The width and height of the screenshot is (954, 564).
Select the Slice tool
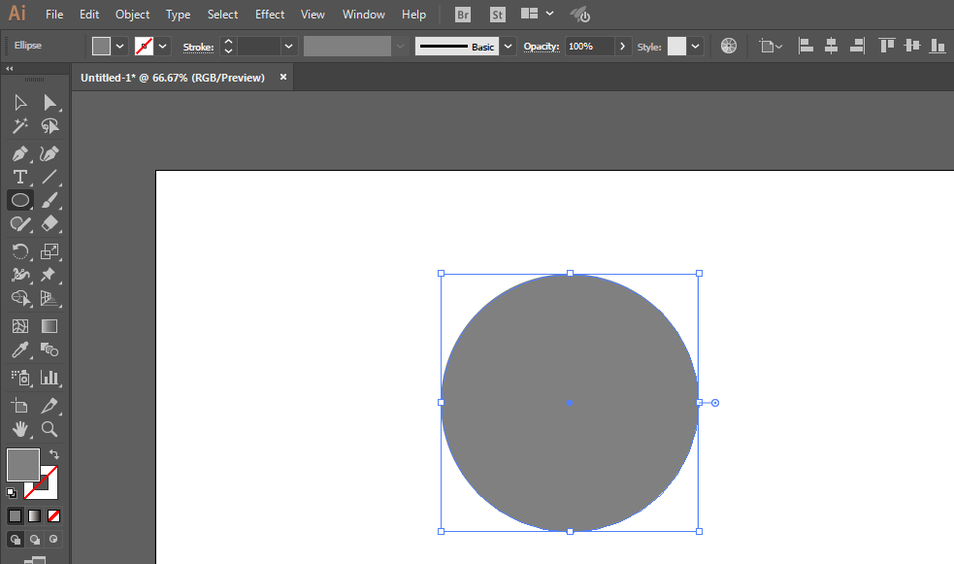pyautogui.click(x=49, y=405)
